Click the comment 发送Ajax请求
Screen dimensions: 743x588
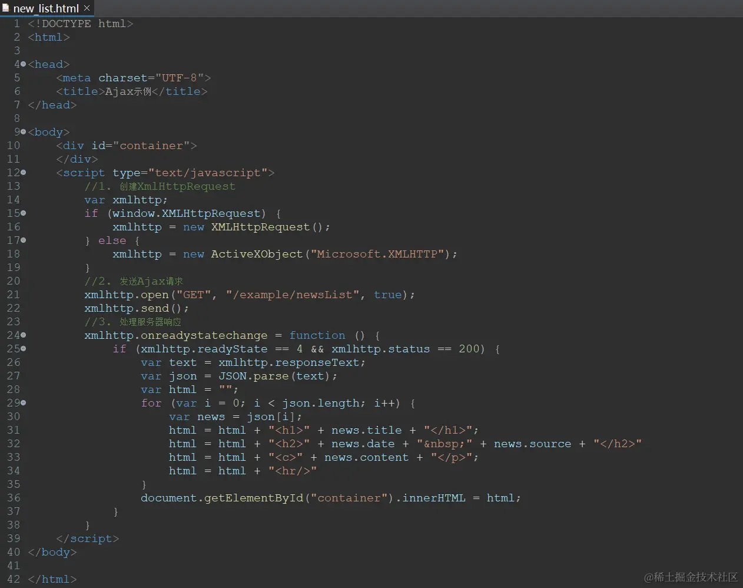[x=134, y=281]
